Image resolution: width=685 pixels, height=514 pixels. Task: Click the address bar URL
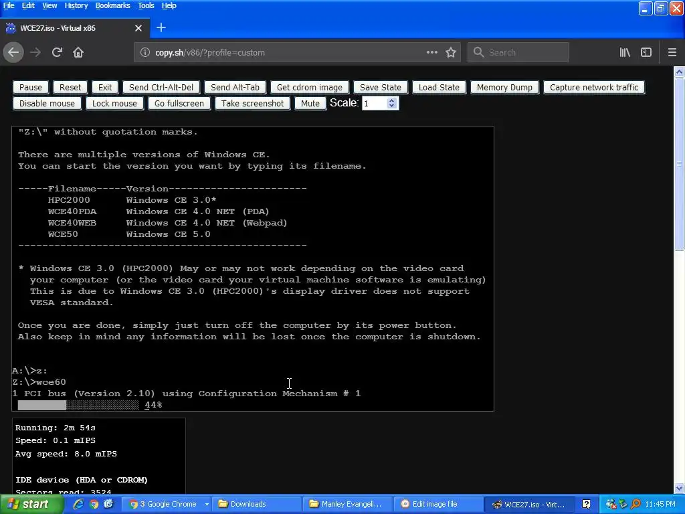point(209,52)
